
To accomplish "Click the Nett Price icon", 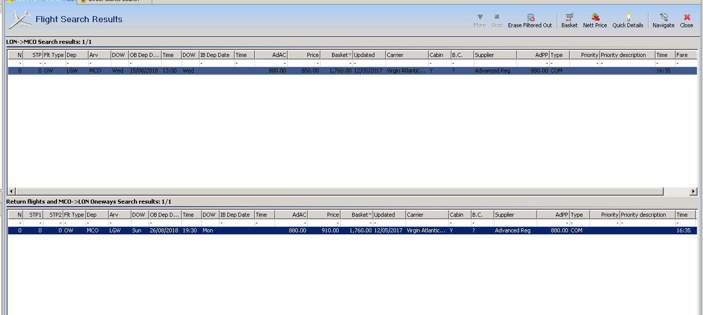I will 595,17.
